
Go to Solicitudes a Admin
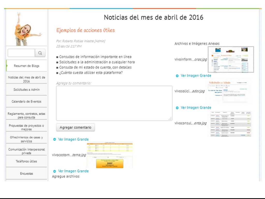pyautogui.click(x=27, y=90)
